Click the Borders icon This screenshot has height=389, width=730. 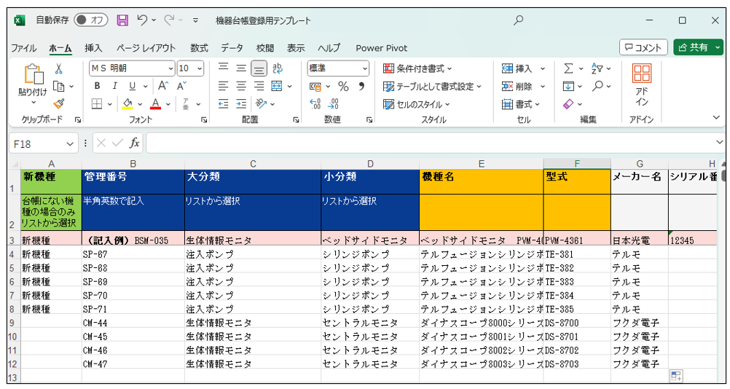97,103
